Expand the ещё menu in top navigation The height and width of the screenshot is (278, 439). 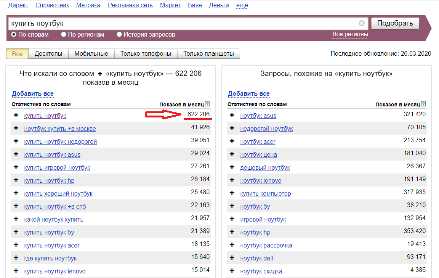(x=242, y=5)
